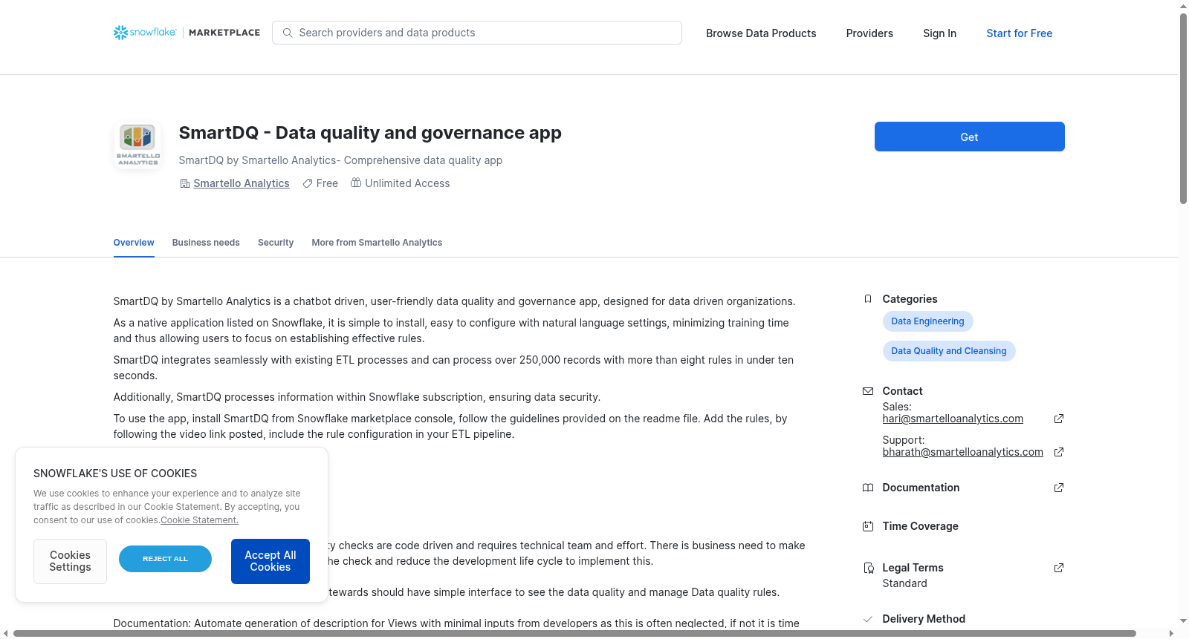The image size is (1189, 639).
Task: Open the Smartello Analytics provider link
Action: click(x=242, y=183)
